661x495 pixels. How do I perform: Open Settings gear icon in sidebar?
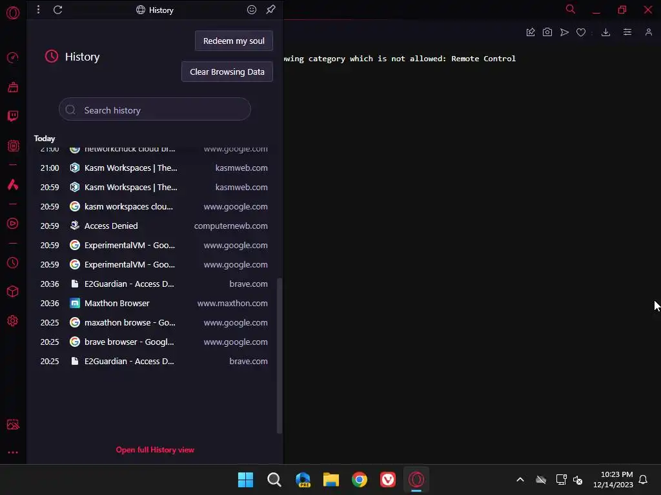click(13, 321)
